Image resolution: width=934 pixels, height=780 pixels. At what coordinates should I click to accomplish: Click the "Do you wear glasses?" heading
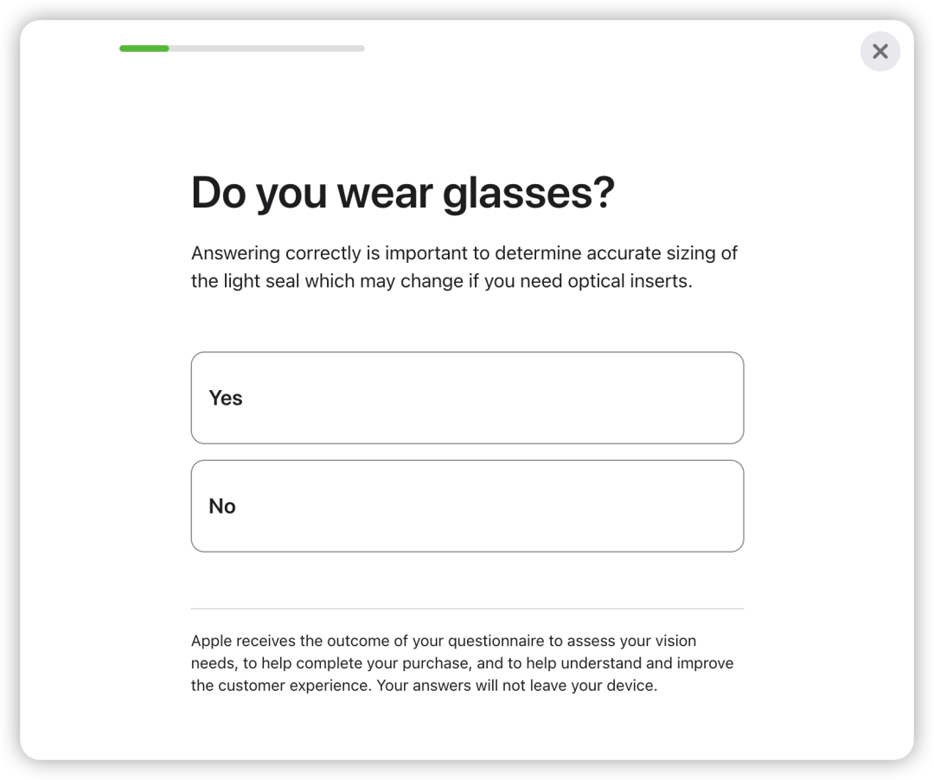402,192
